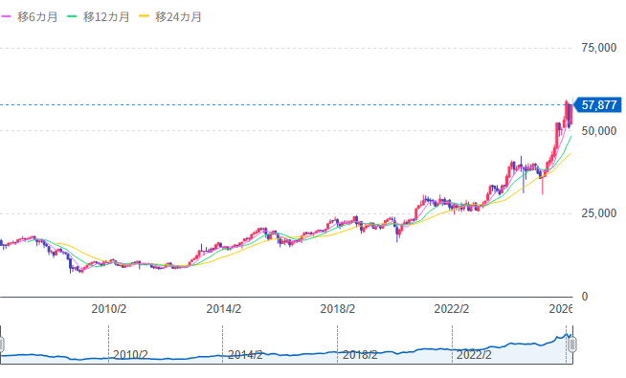
Task: Click the 2022/2 main chart date label
Action: [452, 309]
